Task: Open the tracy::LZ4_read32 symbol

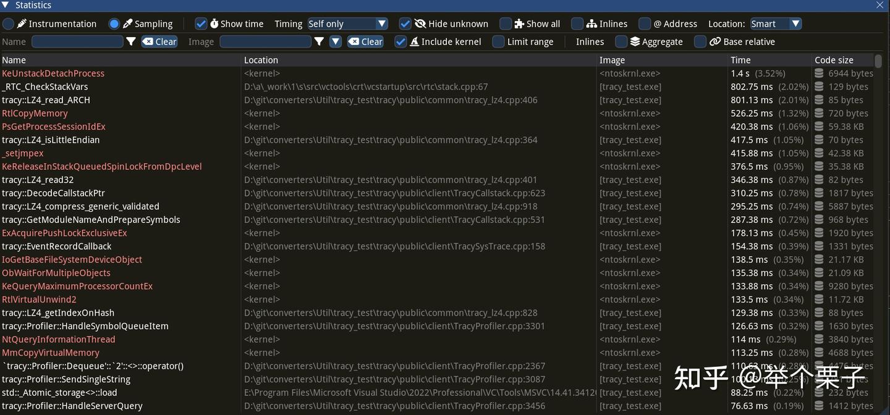Action: tap(38, 180)
